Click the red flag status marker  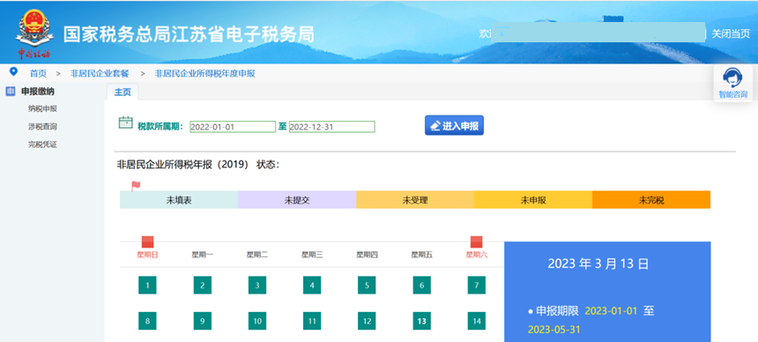(x=136, y=186)
